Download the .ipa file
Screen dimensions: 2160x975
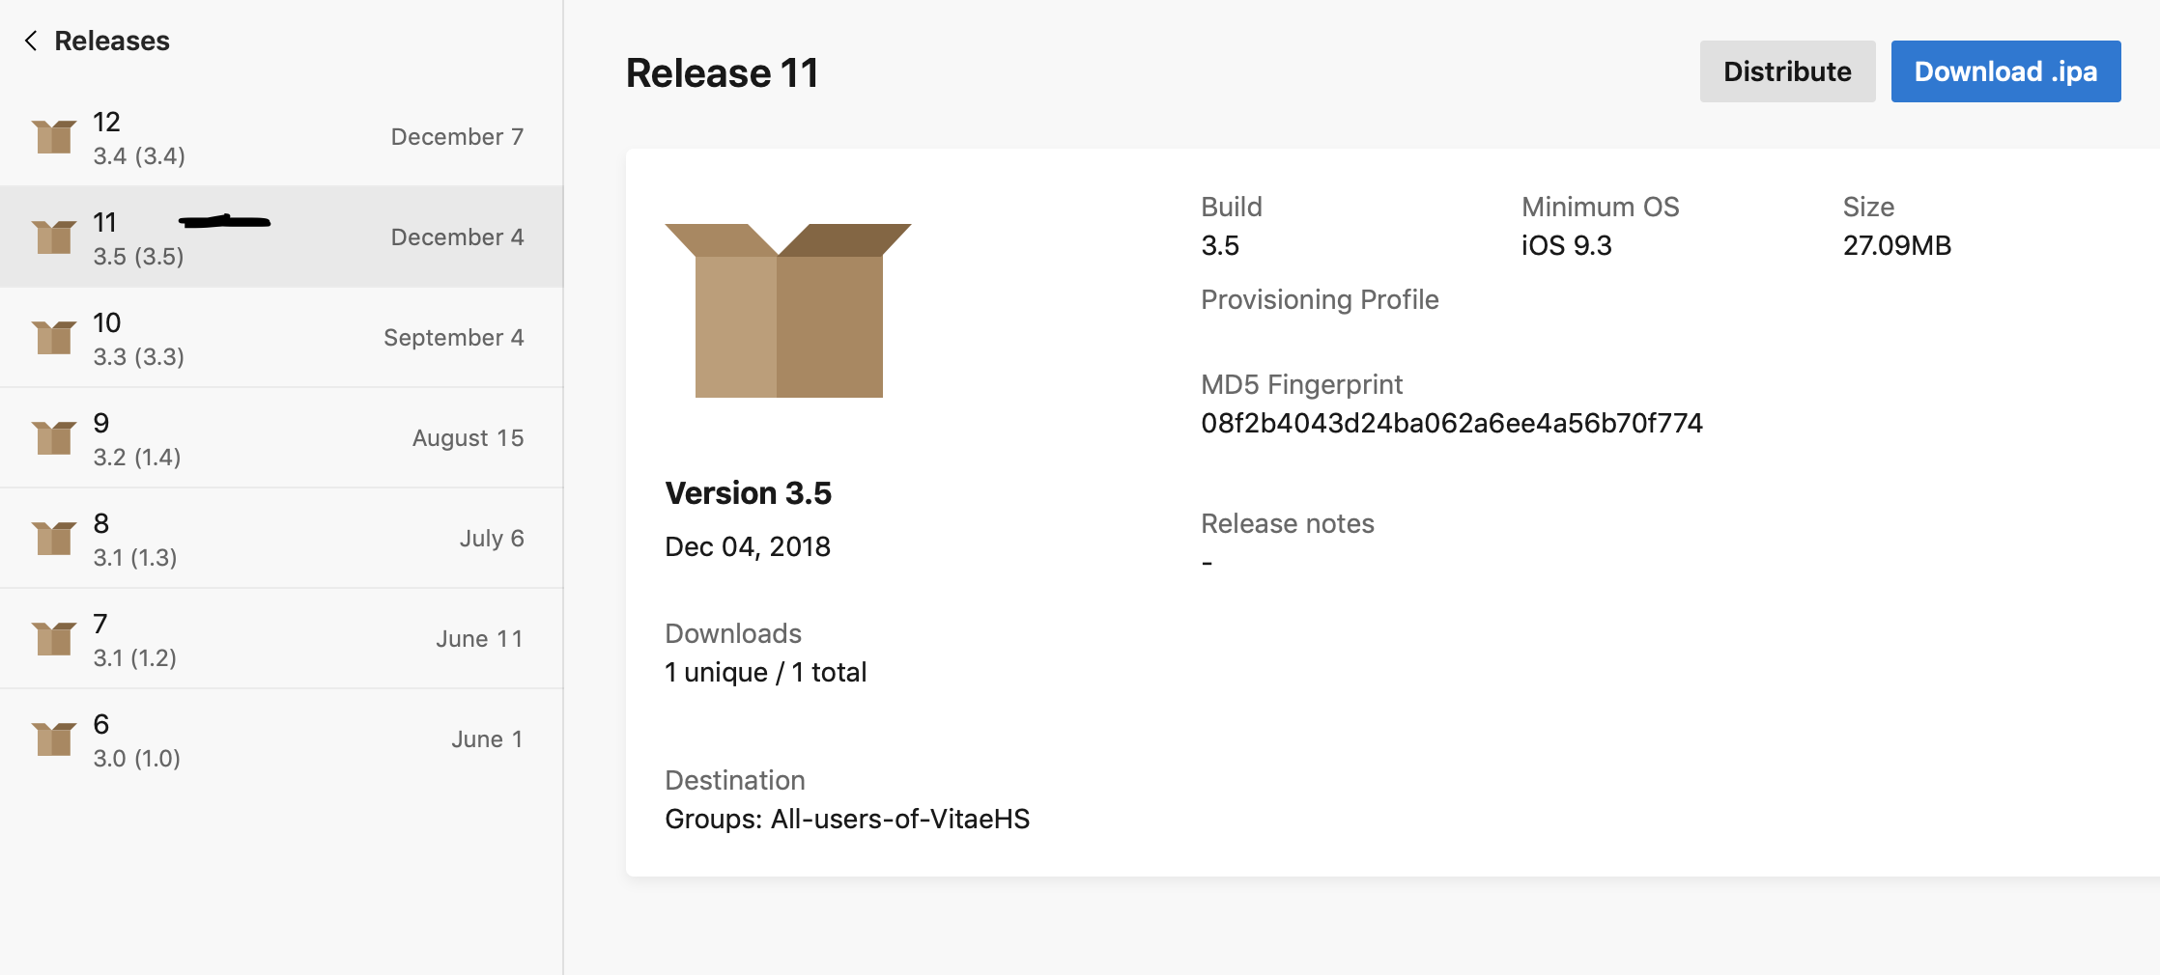coord(2005,71)
